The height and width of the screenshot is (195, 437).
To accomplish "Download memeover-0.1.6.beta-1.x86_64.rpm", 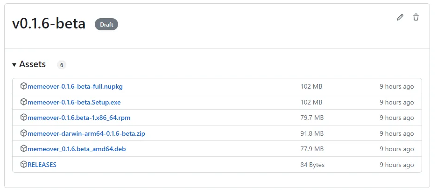I will click(x=79, y=118).
